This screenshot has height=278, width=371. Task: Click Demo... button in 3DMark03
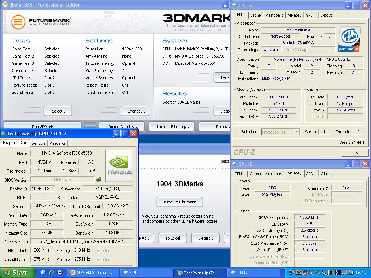coord(215,127)
